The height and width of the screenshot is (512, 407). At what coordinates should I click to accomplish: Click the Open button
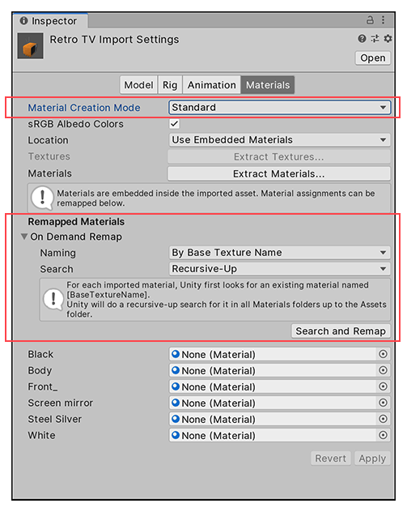[373, 58]
